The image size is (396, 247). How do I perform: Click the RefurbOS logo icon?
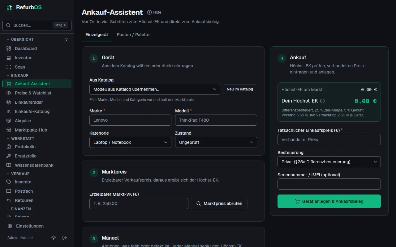pos(9,7)
